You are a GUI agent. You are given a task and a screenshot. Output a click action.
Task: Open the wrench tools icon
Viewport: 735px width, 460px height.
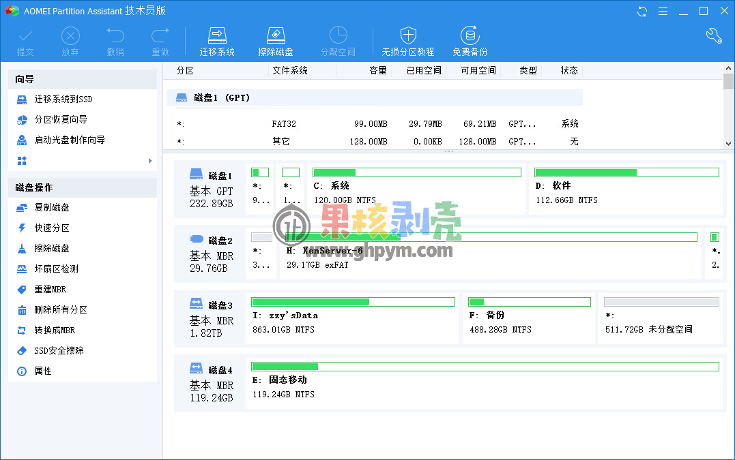[x=714, y=36]
